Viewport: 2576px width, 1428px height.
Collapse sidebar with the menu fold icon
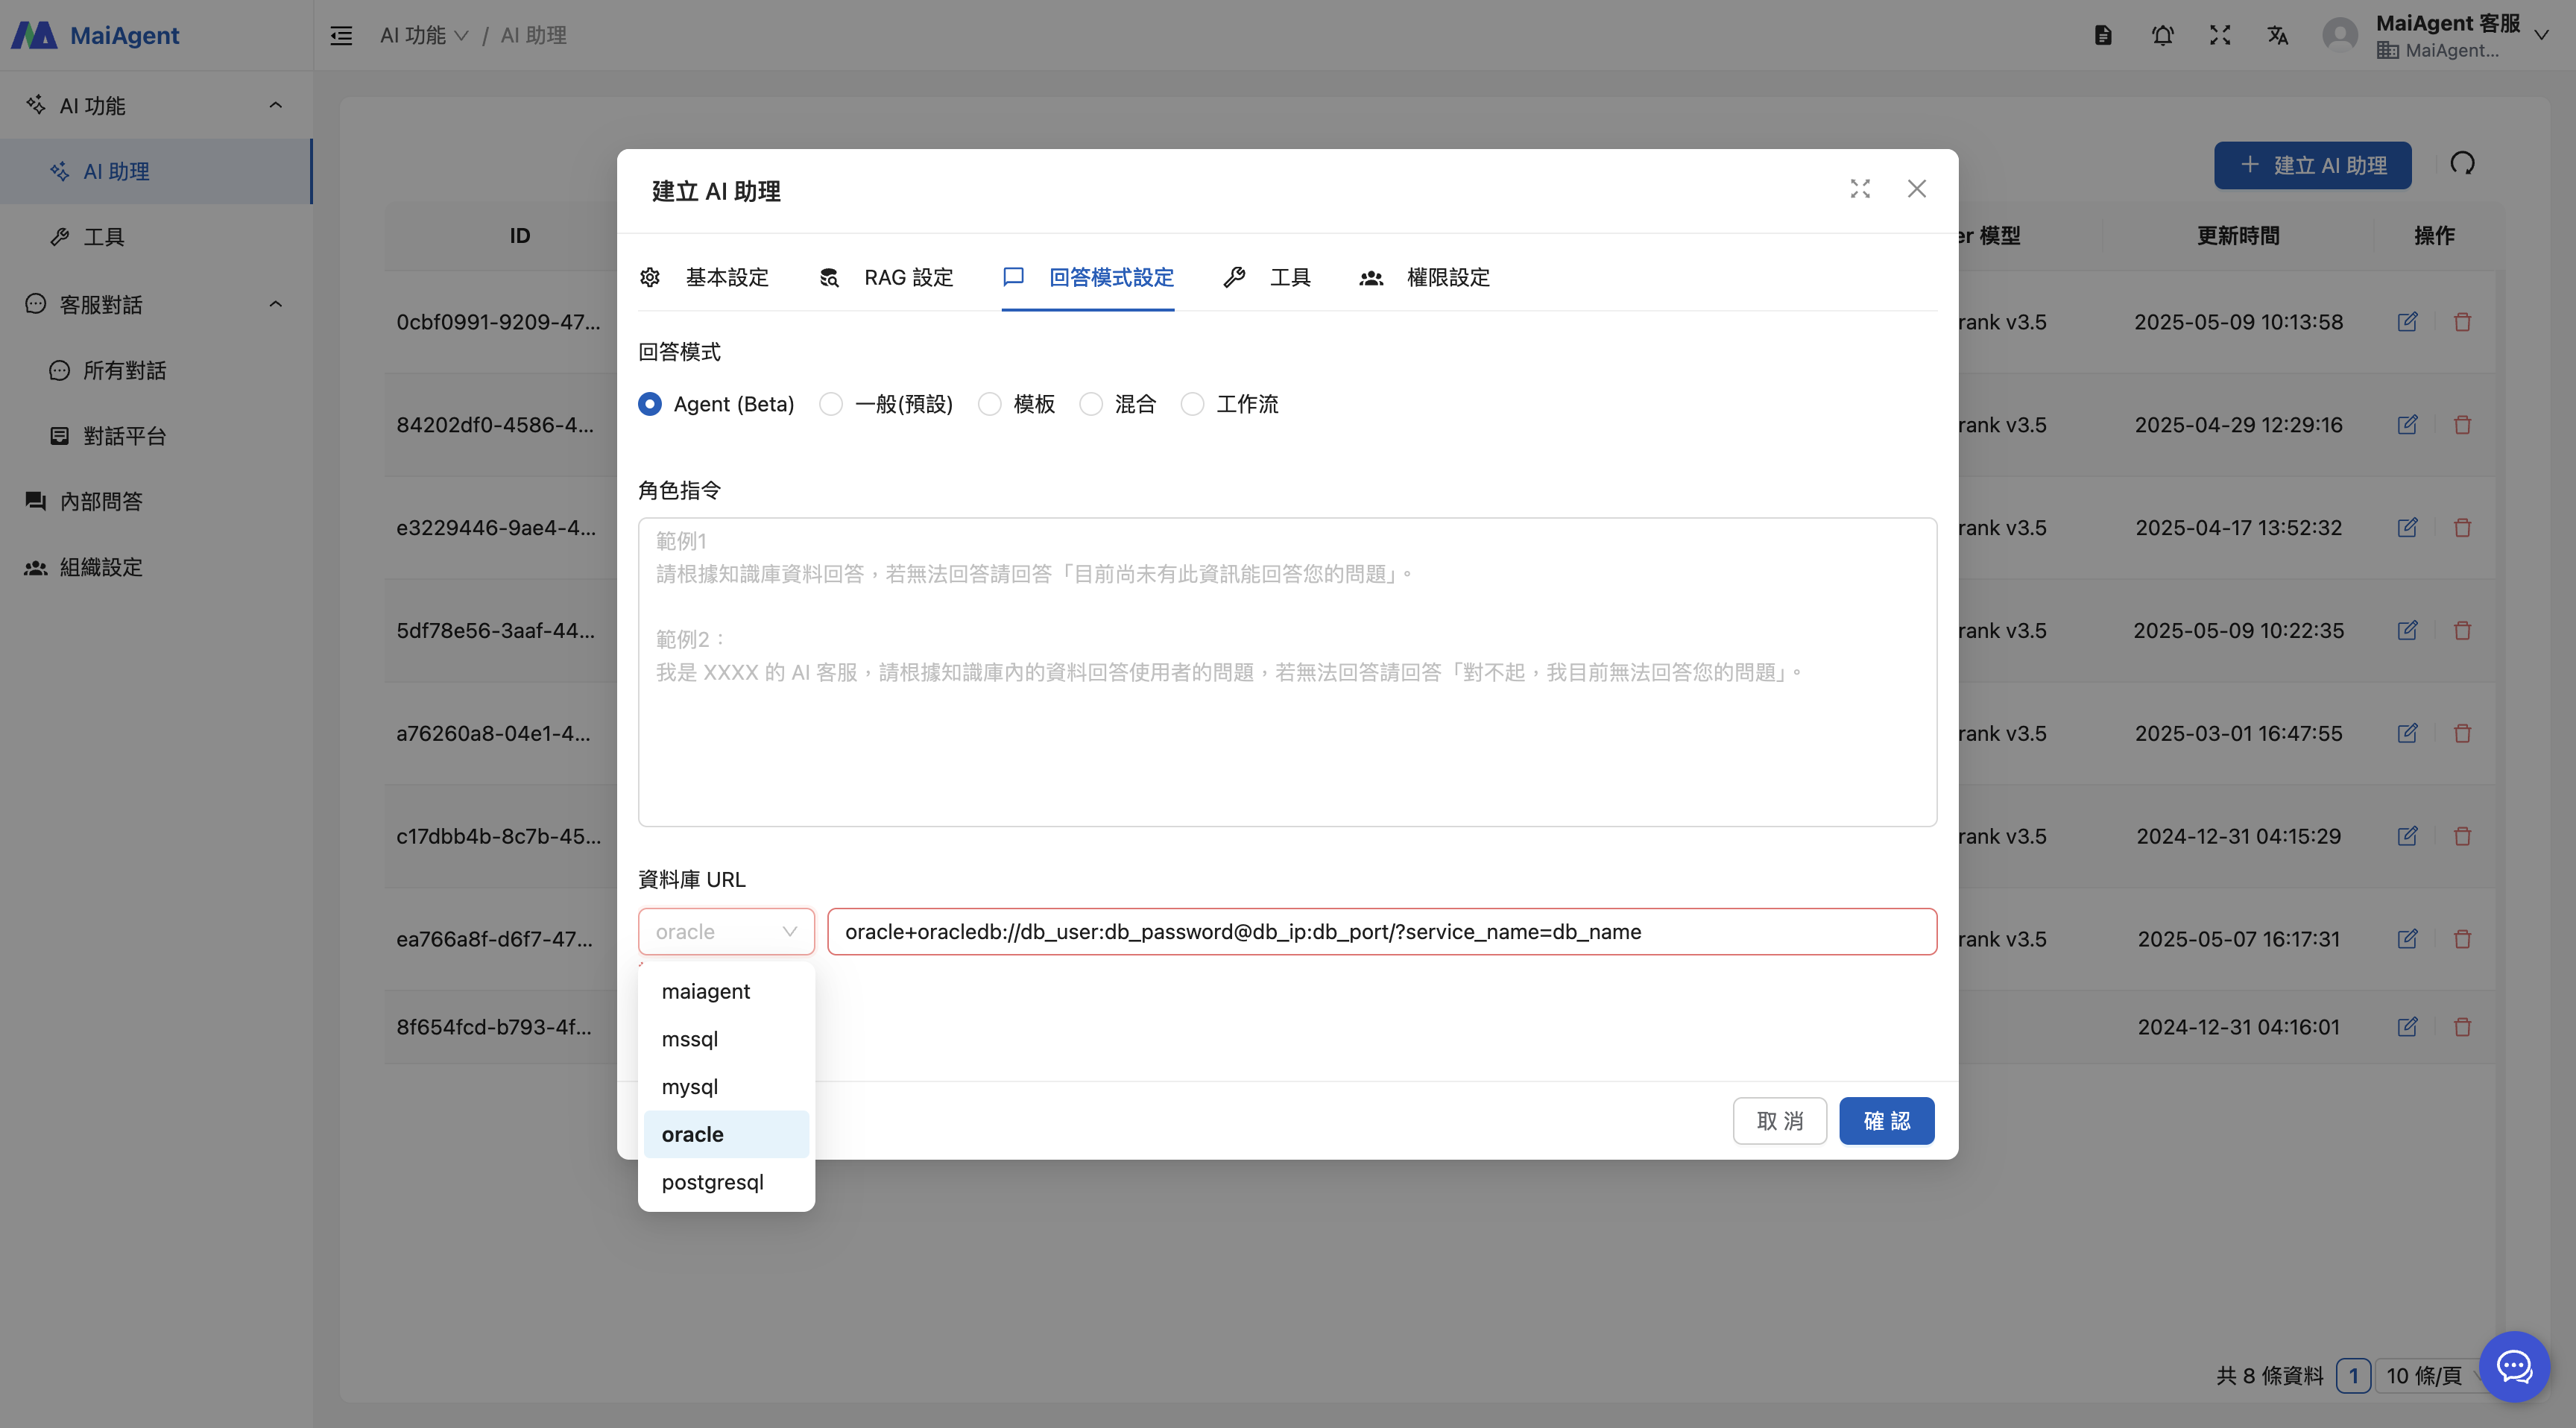(341, 36)
